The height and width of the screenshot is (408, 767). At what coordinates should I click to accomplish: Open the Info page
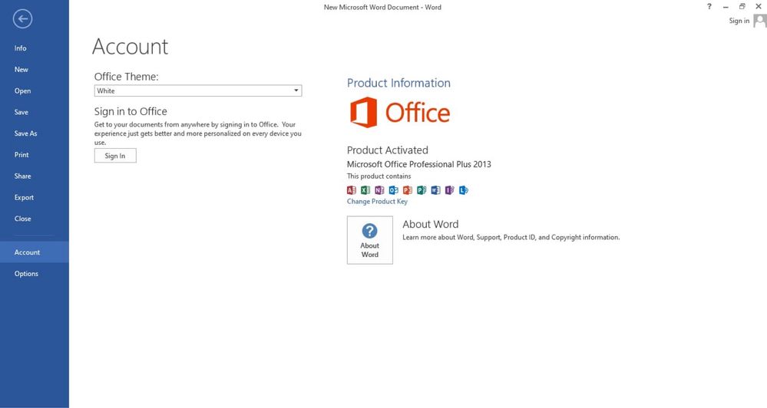point(35,48)
